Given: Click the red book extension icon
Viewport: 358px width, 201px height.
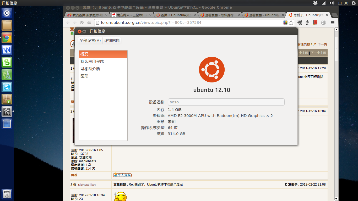Looking at the screenshot, I should (315, 23).
